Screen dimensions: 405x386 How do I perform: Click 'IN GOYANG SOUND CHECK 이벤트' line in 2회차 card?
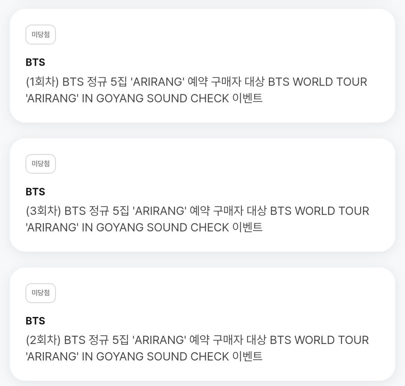[x=172, y=356]
